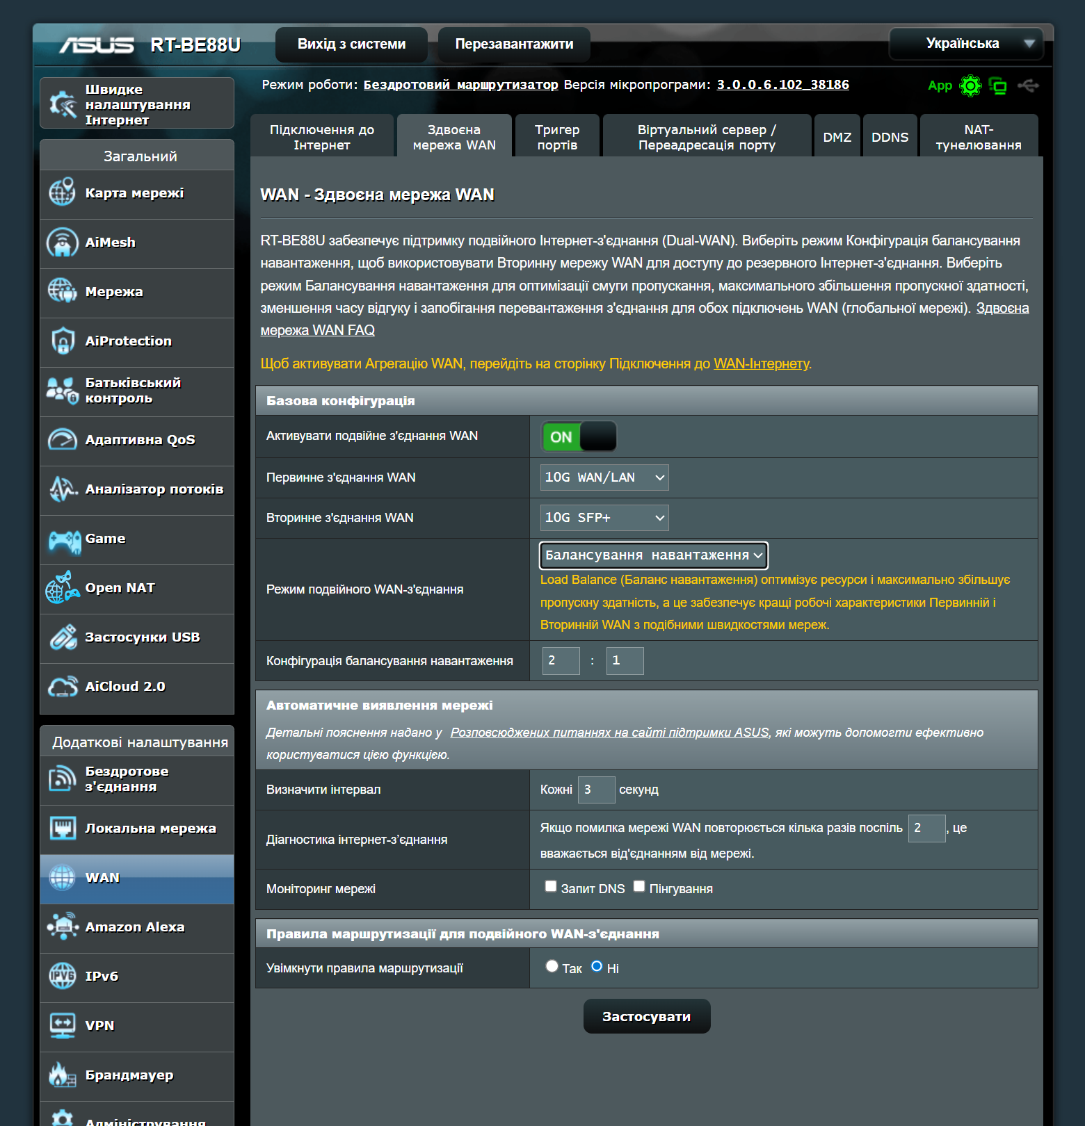
Task: Click the green gear status icon near App
Action: [970, 85]
